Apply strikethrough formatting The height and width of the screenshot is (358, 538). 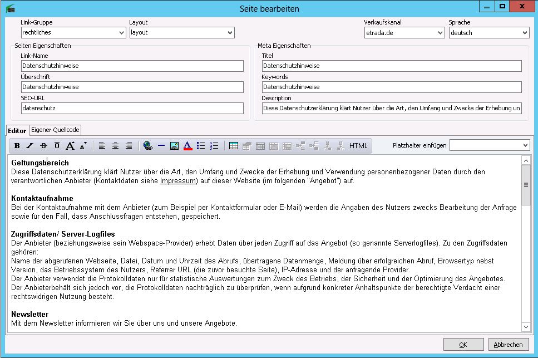[43, 146]
